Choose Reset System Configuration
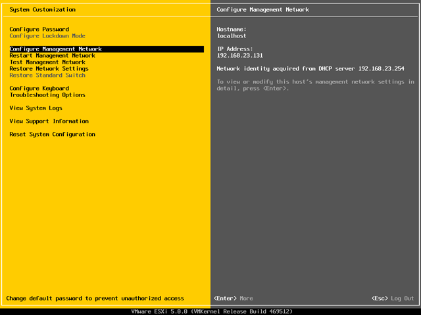 tap(53, 134)
